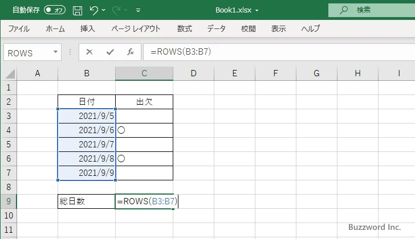Screen dimensions: 415x239
Task: Open the 校閲 ribbon tab
Action: 249,28
